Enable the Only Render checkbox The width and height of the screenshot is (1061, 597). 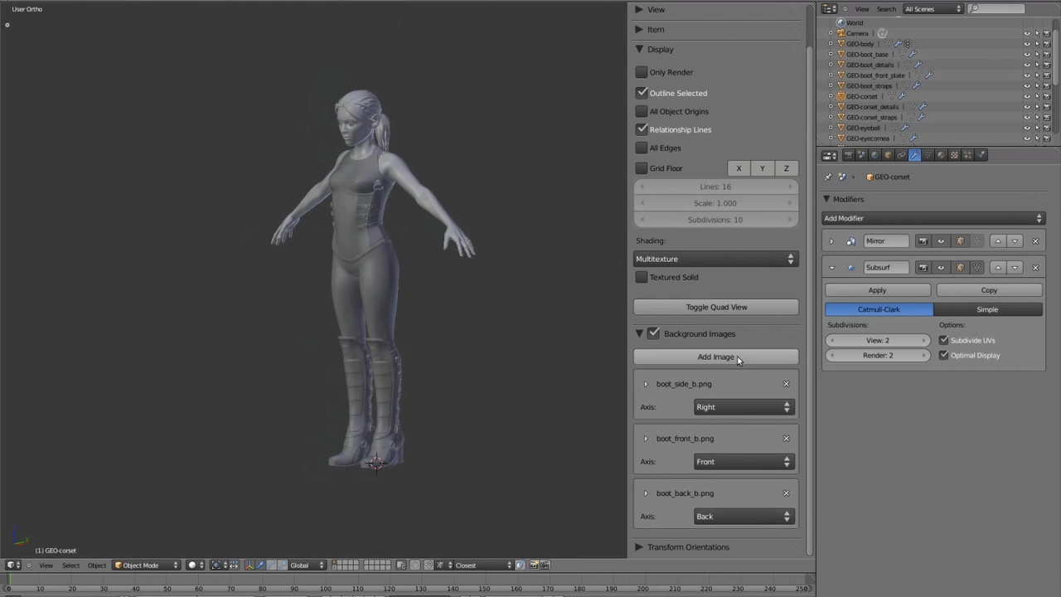[642, 72]
